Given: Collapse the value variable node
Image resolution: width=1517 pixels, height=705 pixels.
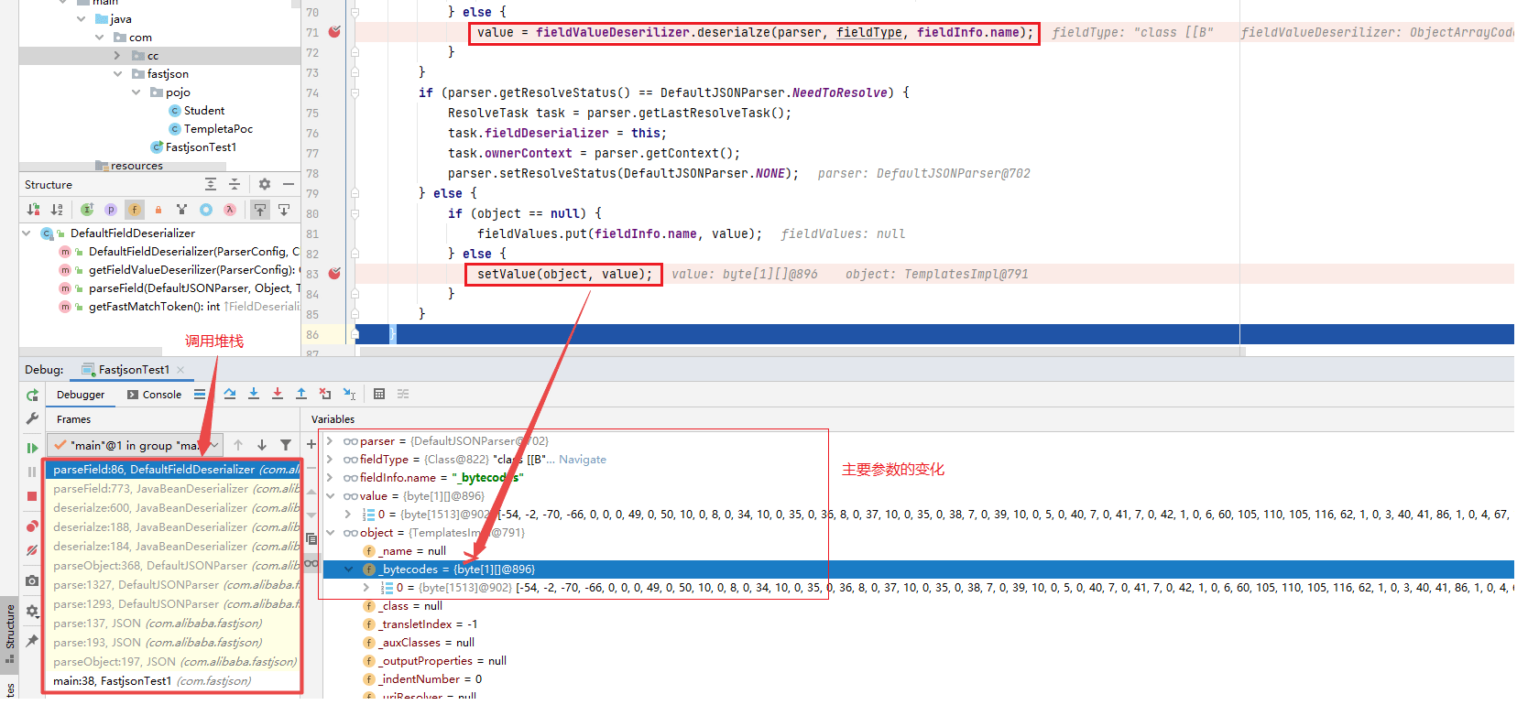Looking at the screenshot, I should [x=330, y=496].
